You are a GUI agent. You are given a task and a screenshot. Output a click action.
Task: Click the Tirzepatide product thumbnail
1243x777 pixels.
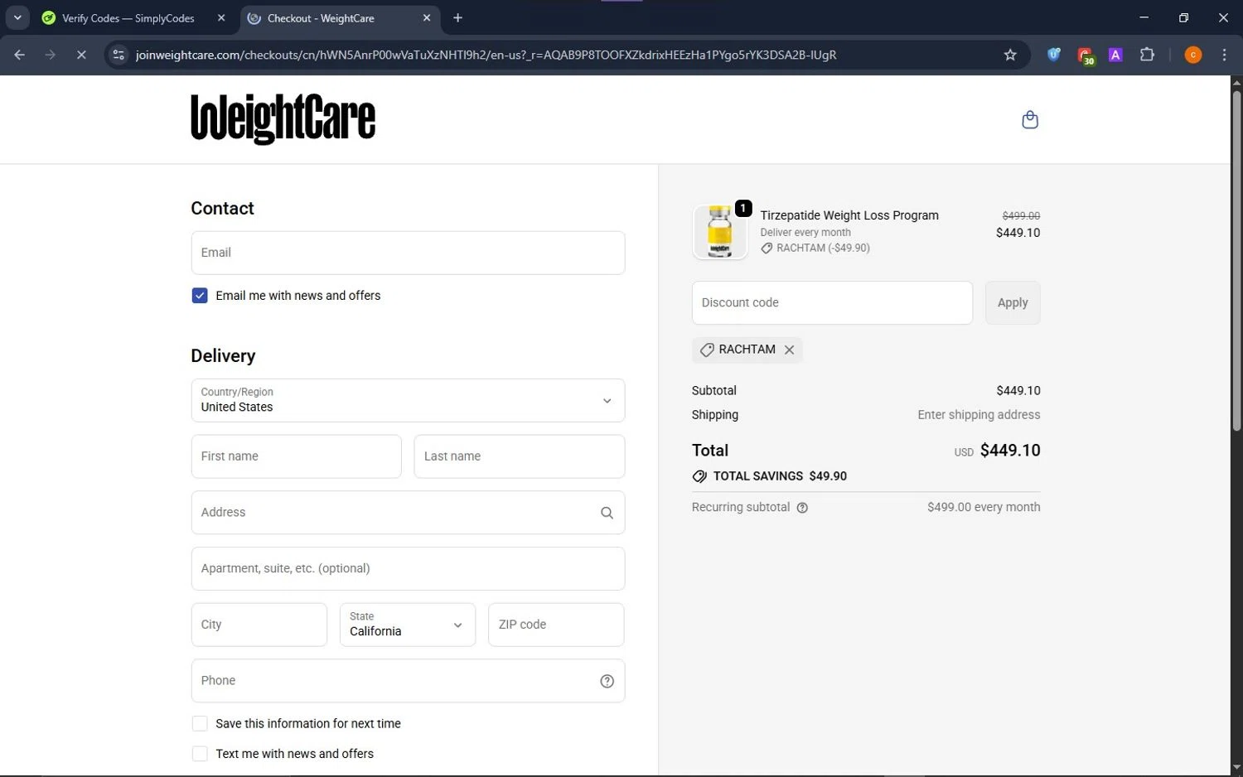[x=719, y=232]
